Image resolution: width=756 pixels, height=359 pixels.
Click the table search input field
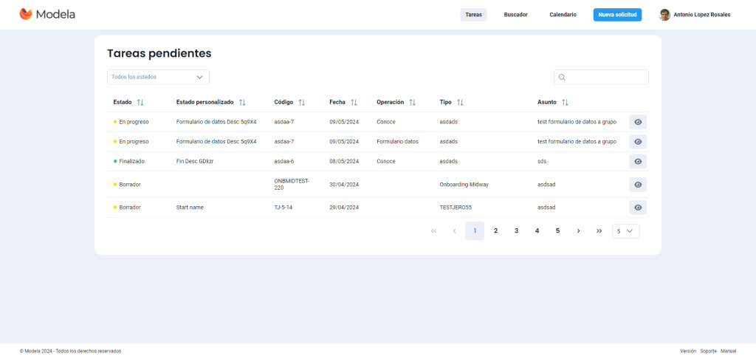(x=605, y=77)
